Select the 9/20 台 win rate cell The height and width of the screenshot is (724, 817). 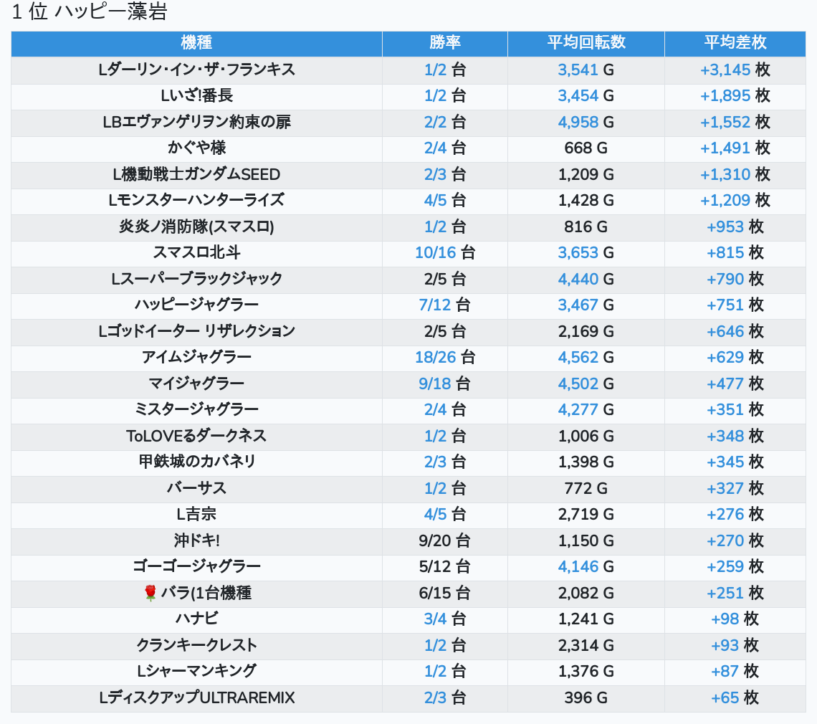445,541
